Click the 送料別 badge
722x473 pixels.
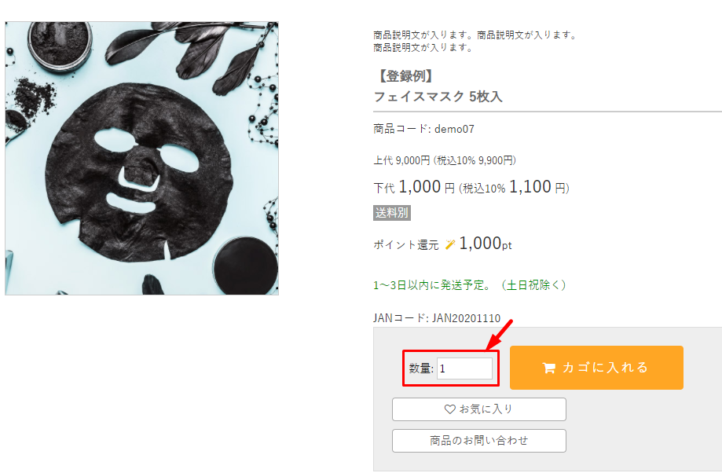click(392, 213)
